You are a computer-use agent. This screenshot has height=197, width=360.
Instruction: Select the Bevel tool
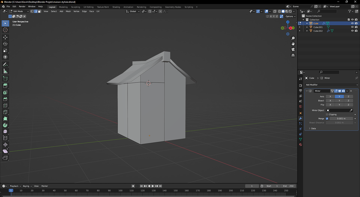click(x=5, y=99)
